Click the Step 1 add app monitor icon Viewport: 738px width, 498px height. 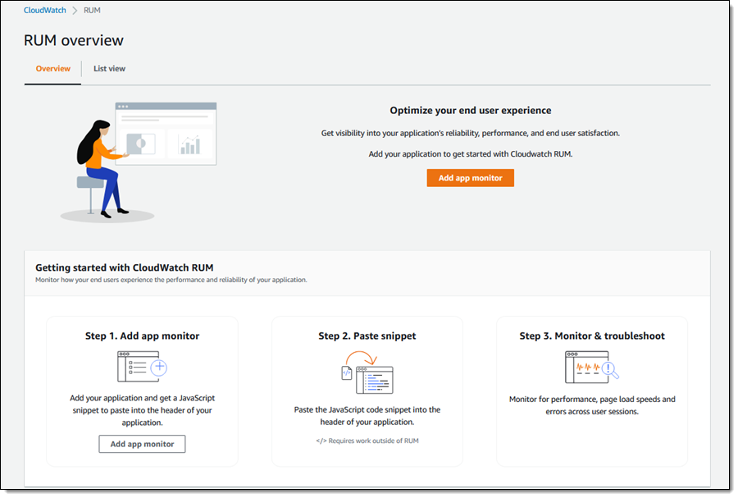pos(142,366)
